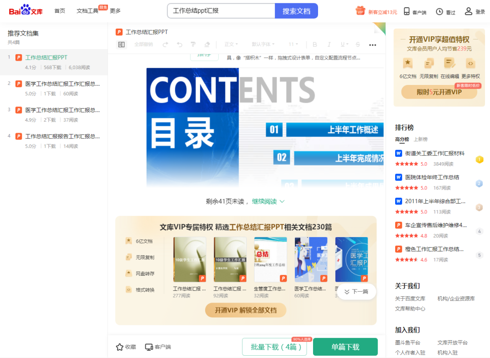Select 工作总结汇报报告 item with 14阅读
Image resolution: width=490 pixels, height=358 pixels.
[x=54, y=141]
